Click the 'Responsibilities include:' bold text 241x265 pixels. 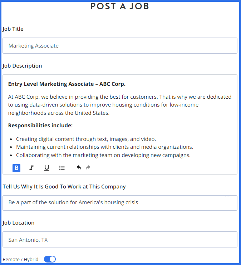[x=40, y=126]
